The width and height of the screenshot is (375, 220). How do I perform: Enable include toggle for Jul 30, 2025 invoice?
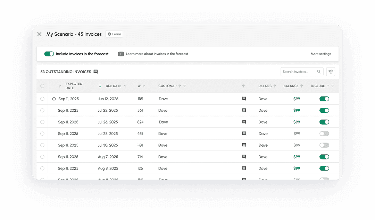(x=324, y=145)
